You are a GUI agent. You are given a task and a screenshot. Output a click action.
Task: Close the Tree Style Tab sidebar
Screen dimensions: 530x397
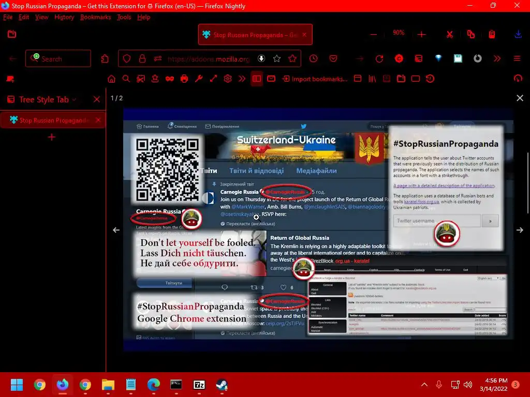[x=97, y=99]
